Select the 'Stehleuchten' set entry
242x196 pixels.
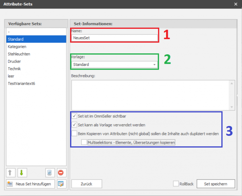tap(19, 54)
